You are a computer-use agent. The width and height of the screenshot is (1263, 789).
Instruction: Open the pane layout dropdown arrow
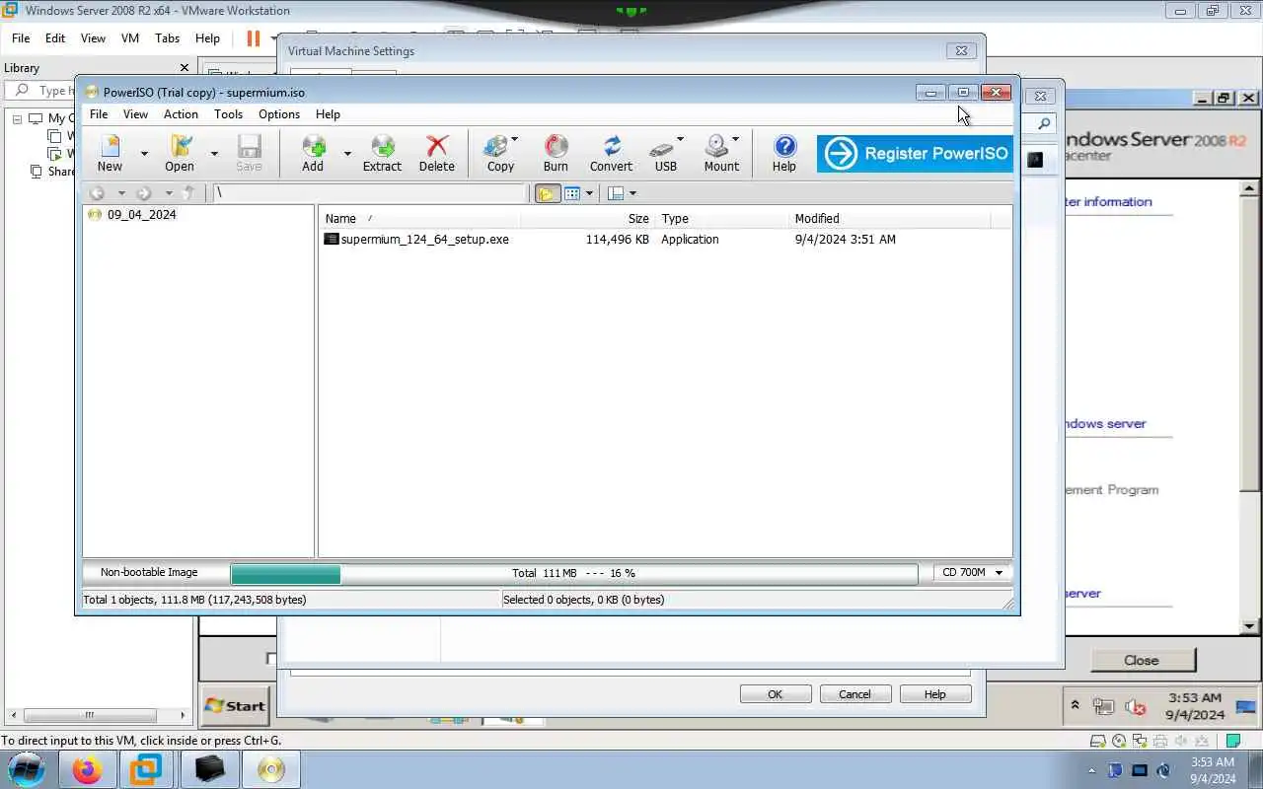pos(632,193)
